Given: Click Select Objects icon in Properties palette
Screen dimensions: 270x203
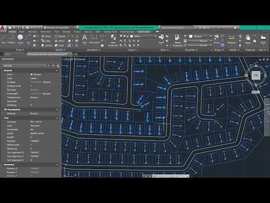Looking at the screenshot, I should click(53, 65).
